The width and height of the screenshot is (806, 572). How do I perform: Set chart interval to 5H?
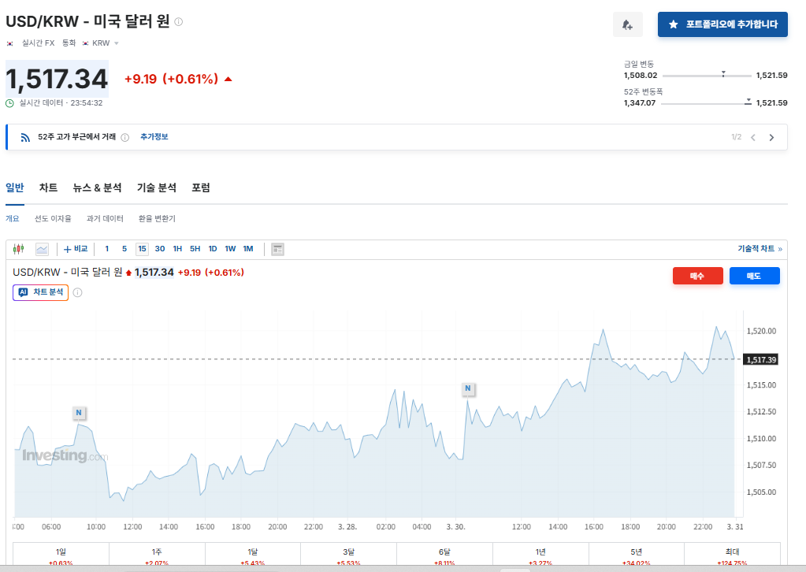tap(195, 249)
